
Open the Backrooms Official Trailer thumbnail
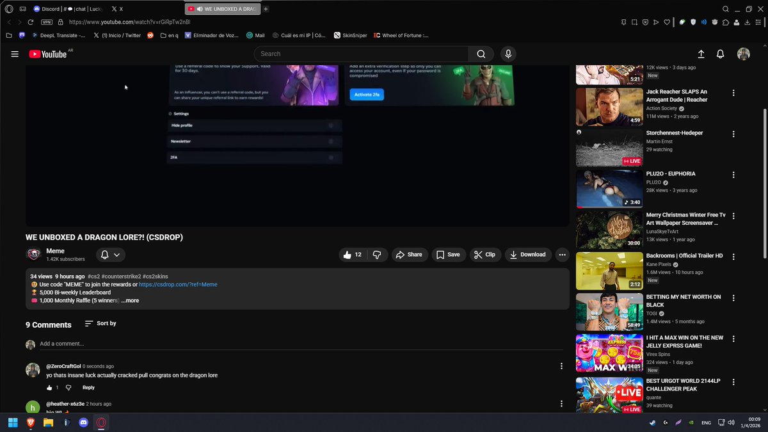pos(609,271)
